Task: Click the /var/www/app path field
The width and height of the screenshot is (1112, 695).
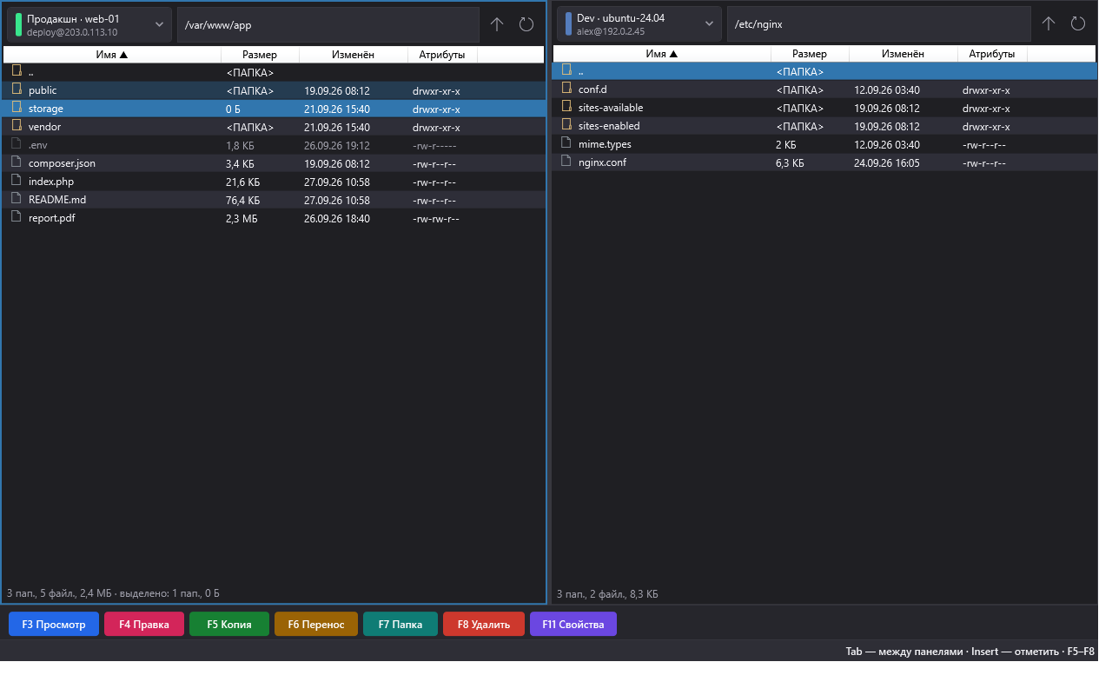Action: coord(328,24)
